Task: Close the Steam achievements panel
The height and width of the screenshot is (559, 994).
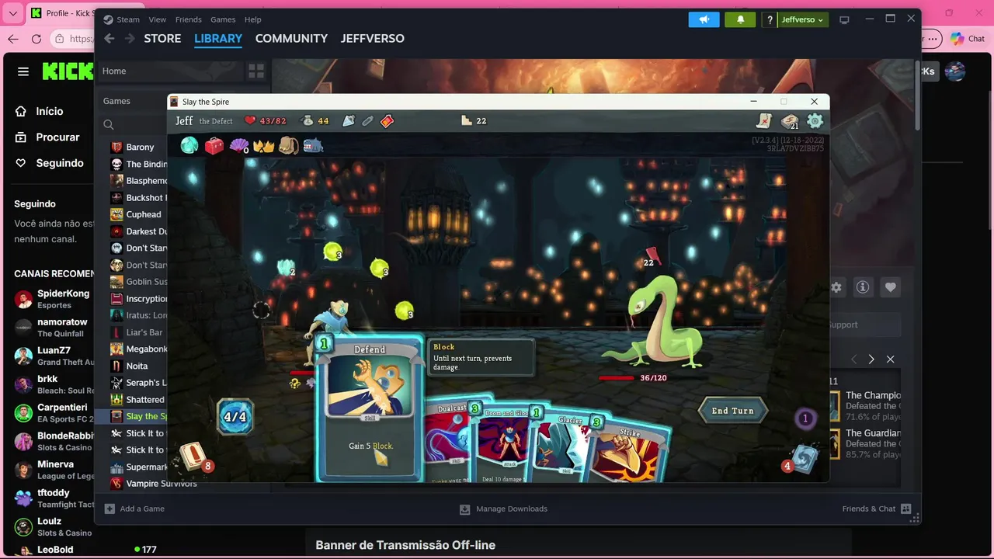Action: 891,359
